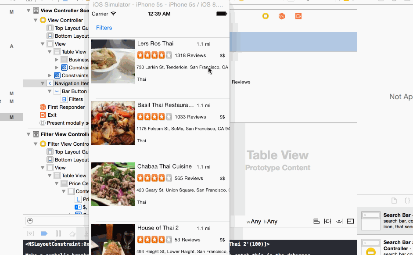This screenshot has height=255, width=413.
Task: Click the wAny hAny size class control
Action: tap(262, 222)
